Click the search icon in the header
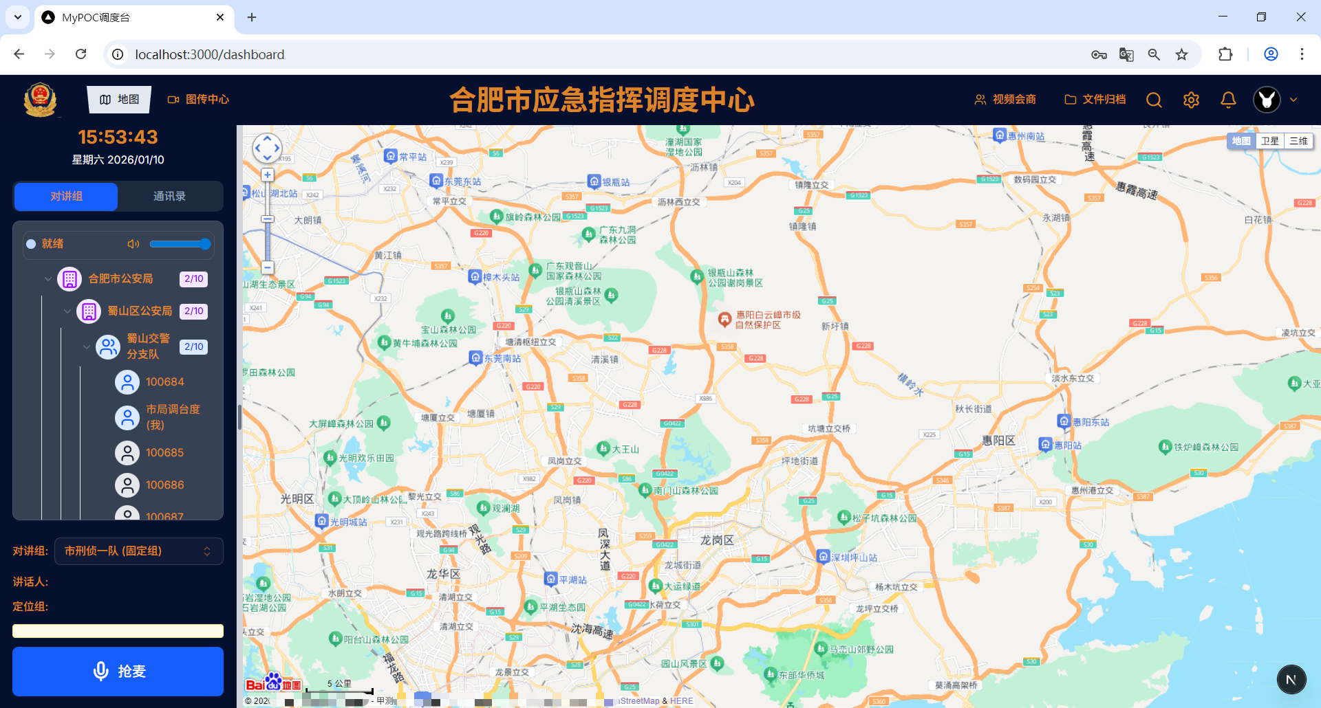The height and width of the screenshot is (708, 1321). coord(1154,100)
